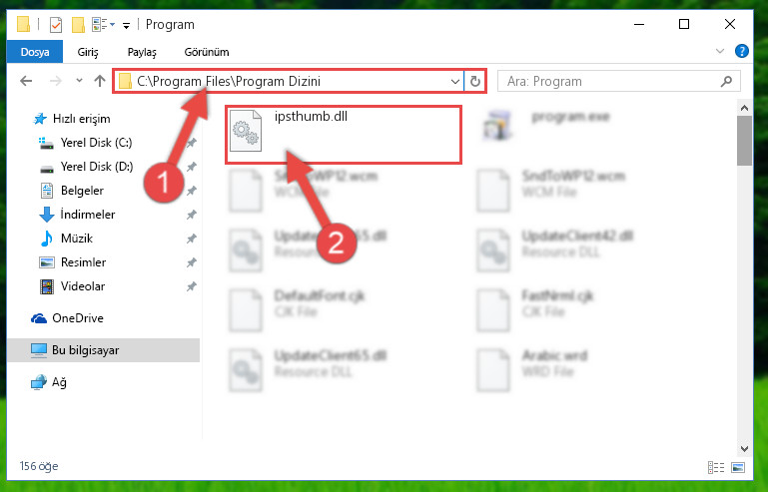Expand the address bar history dropdown
Image resolution: width=768 pixels, height=492 pixels.
pyautogui.click(x=455, y=81)
